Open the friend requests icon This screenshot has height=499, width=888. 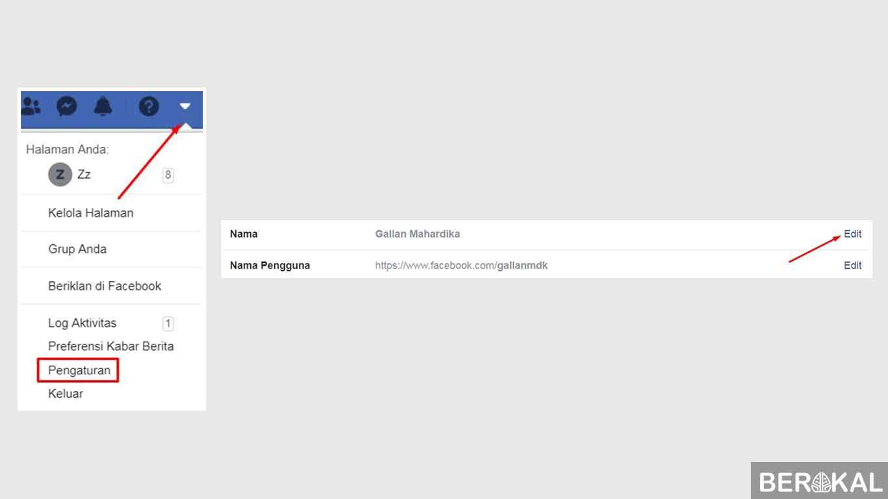31,106
